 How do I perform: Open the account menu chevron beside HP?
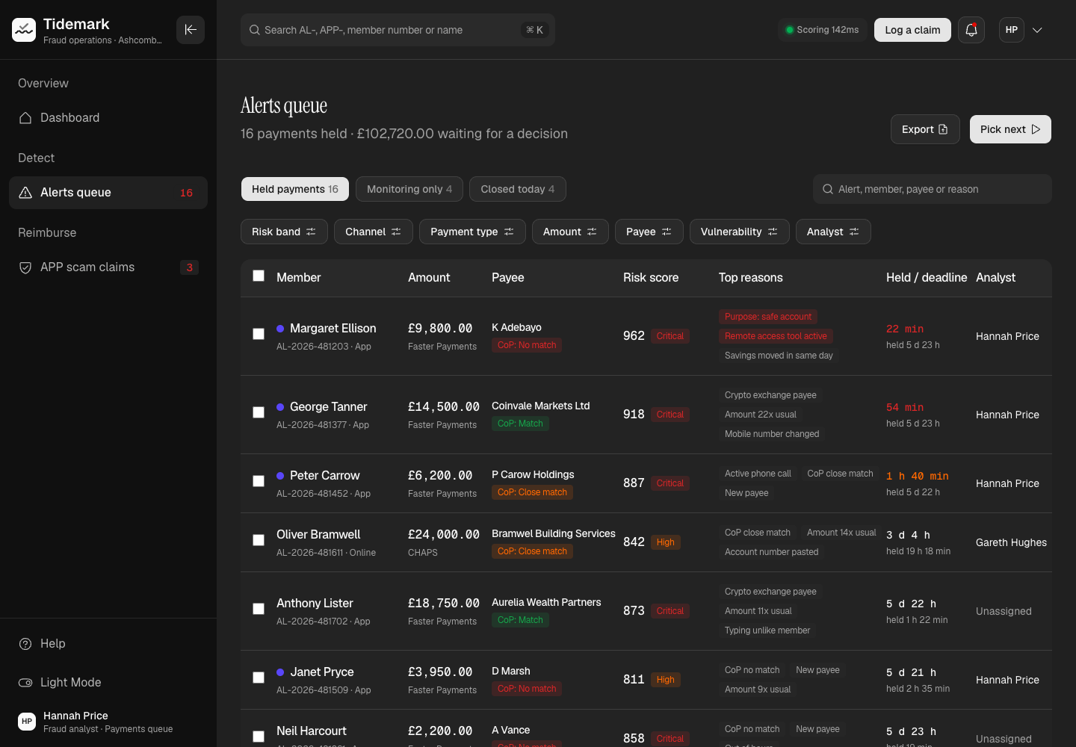[x=1037, y=30]
